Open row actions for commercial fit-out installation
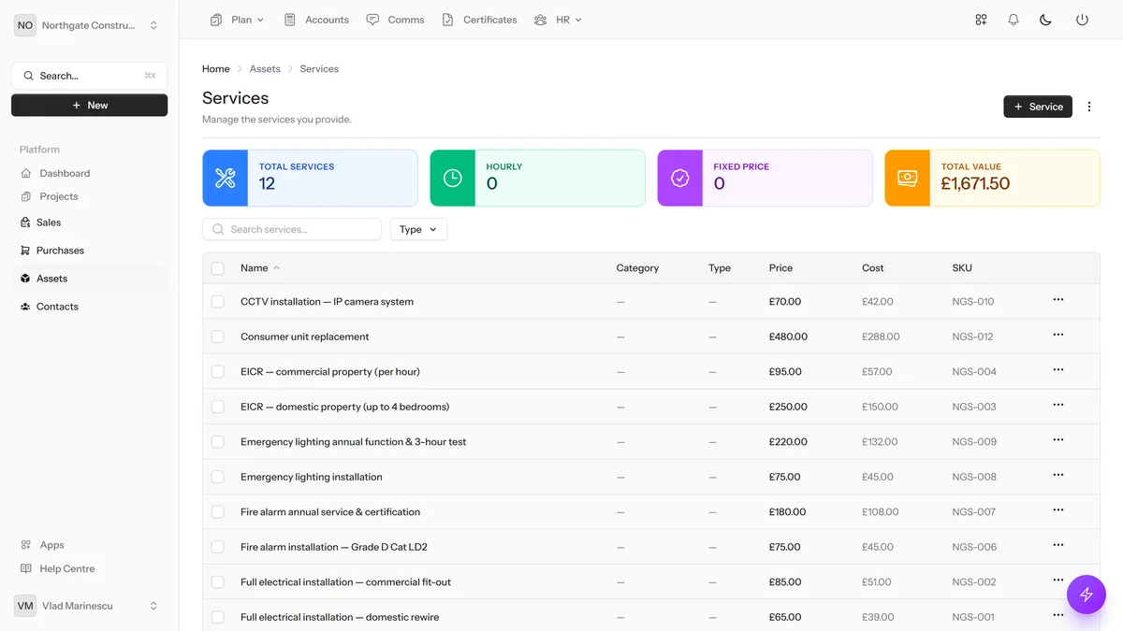Screen dimensions: 1123x631 [1058, 581]
